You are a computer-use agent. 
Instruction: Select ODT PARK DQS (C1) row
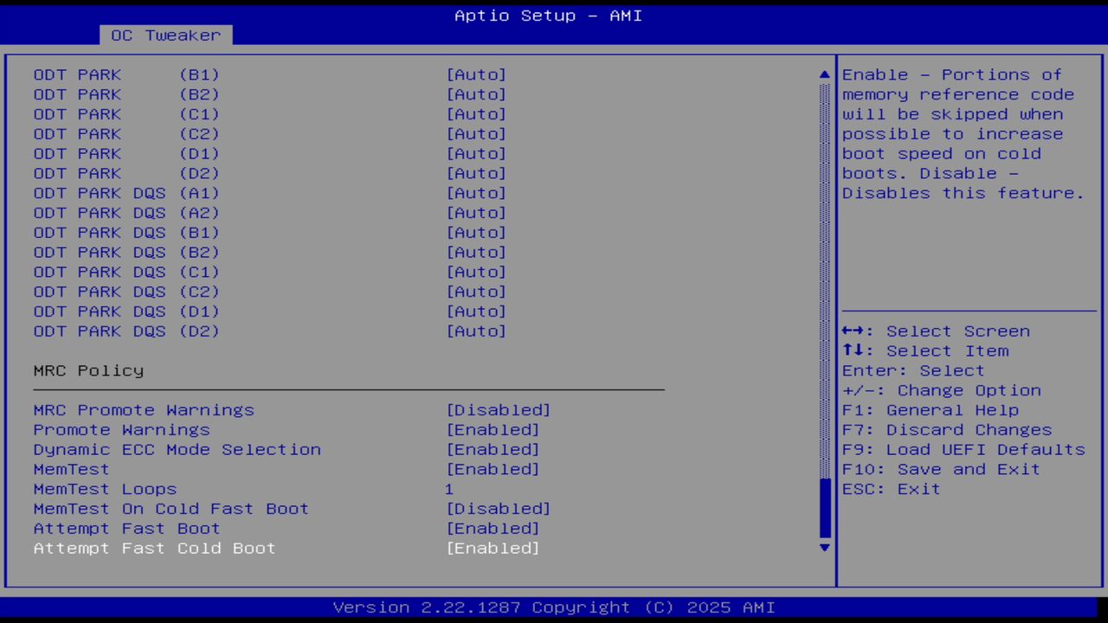tap(126, 273)
